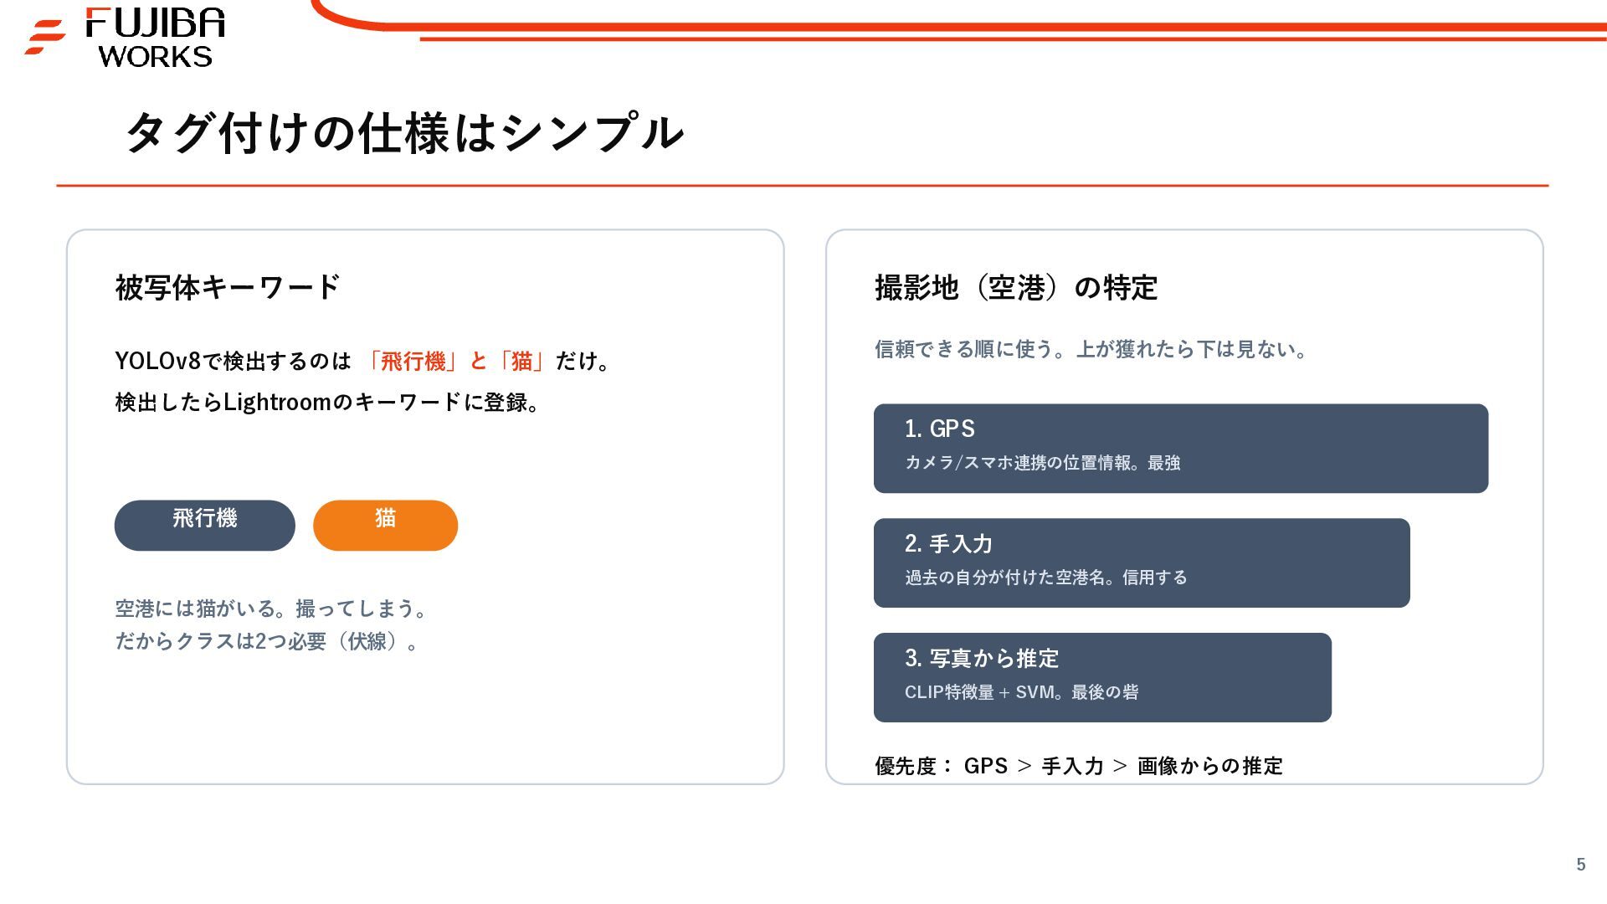Image resolution: width=1607 pixels, height=904 pixels.
Task: Click the Fujiba Works logo icon
Action: pyautogui.click(x=45, y=38)
